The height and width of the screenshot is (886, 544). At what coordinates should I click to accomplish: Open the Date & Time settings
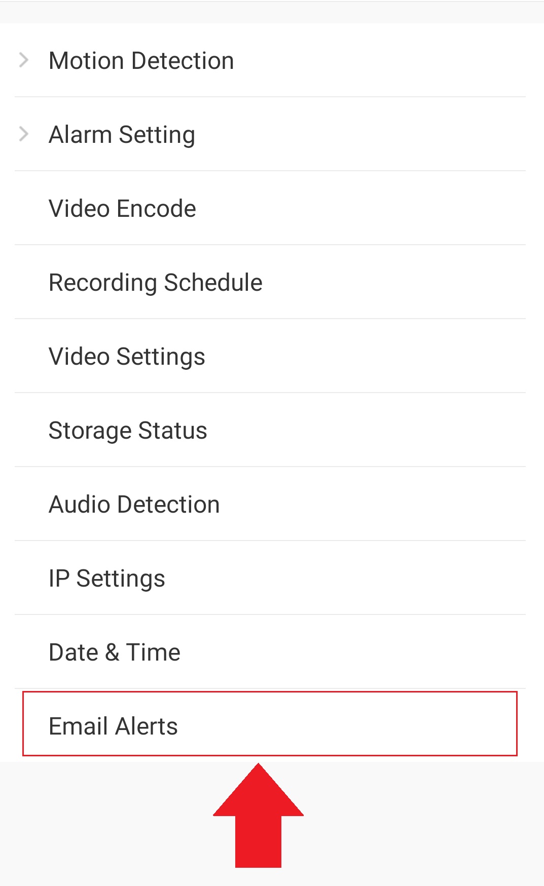click(115, 652)
